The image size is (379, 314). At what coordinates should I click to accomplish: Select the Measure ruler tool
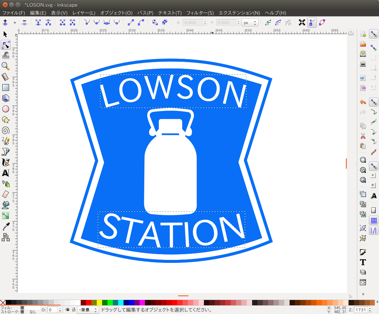coord(5,77)
